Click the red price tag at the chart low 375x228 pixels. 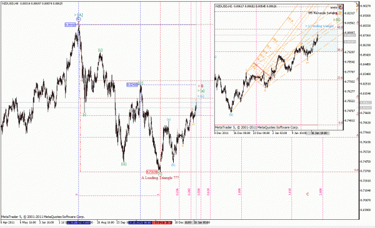(152, 172)
